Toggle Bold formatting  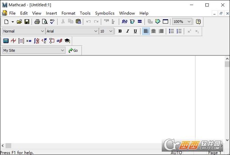tap(120, 31)
